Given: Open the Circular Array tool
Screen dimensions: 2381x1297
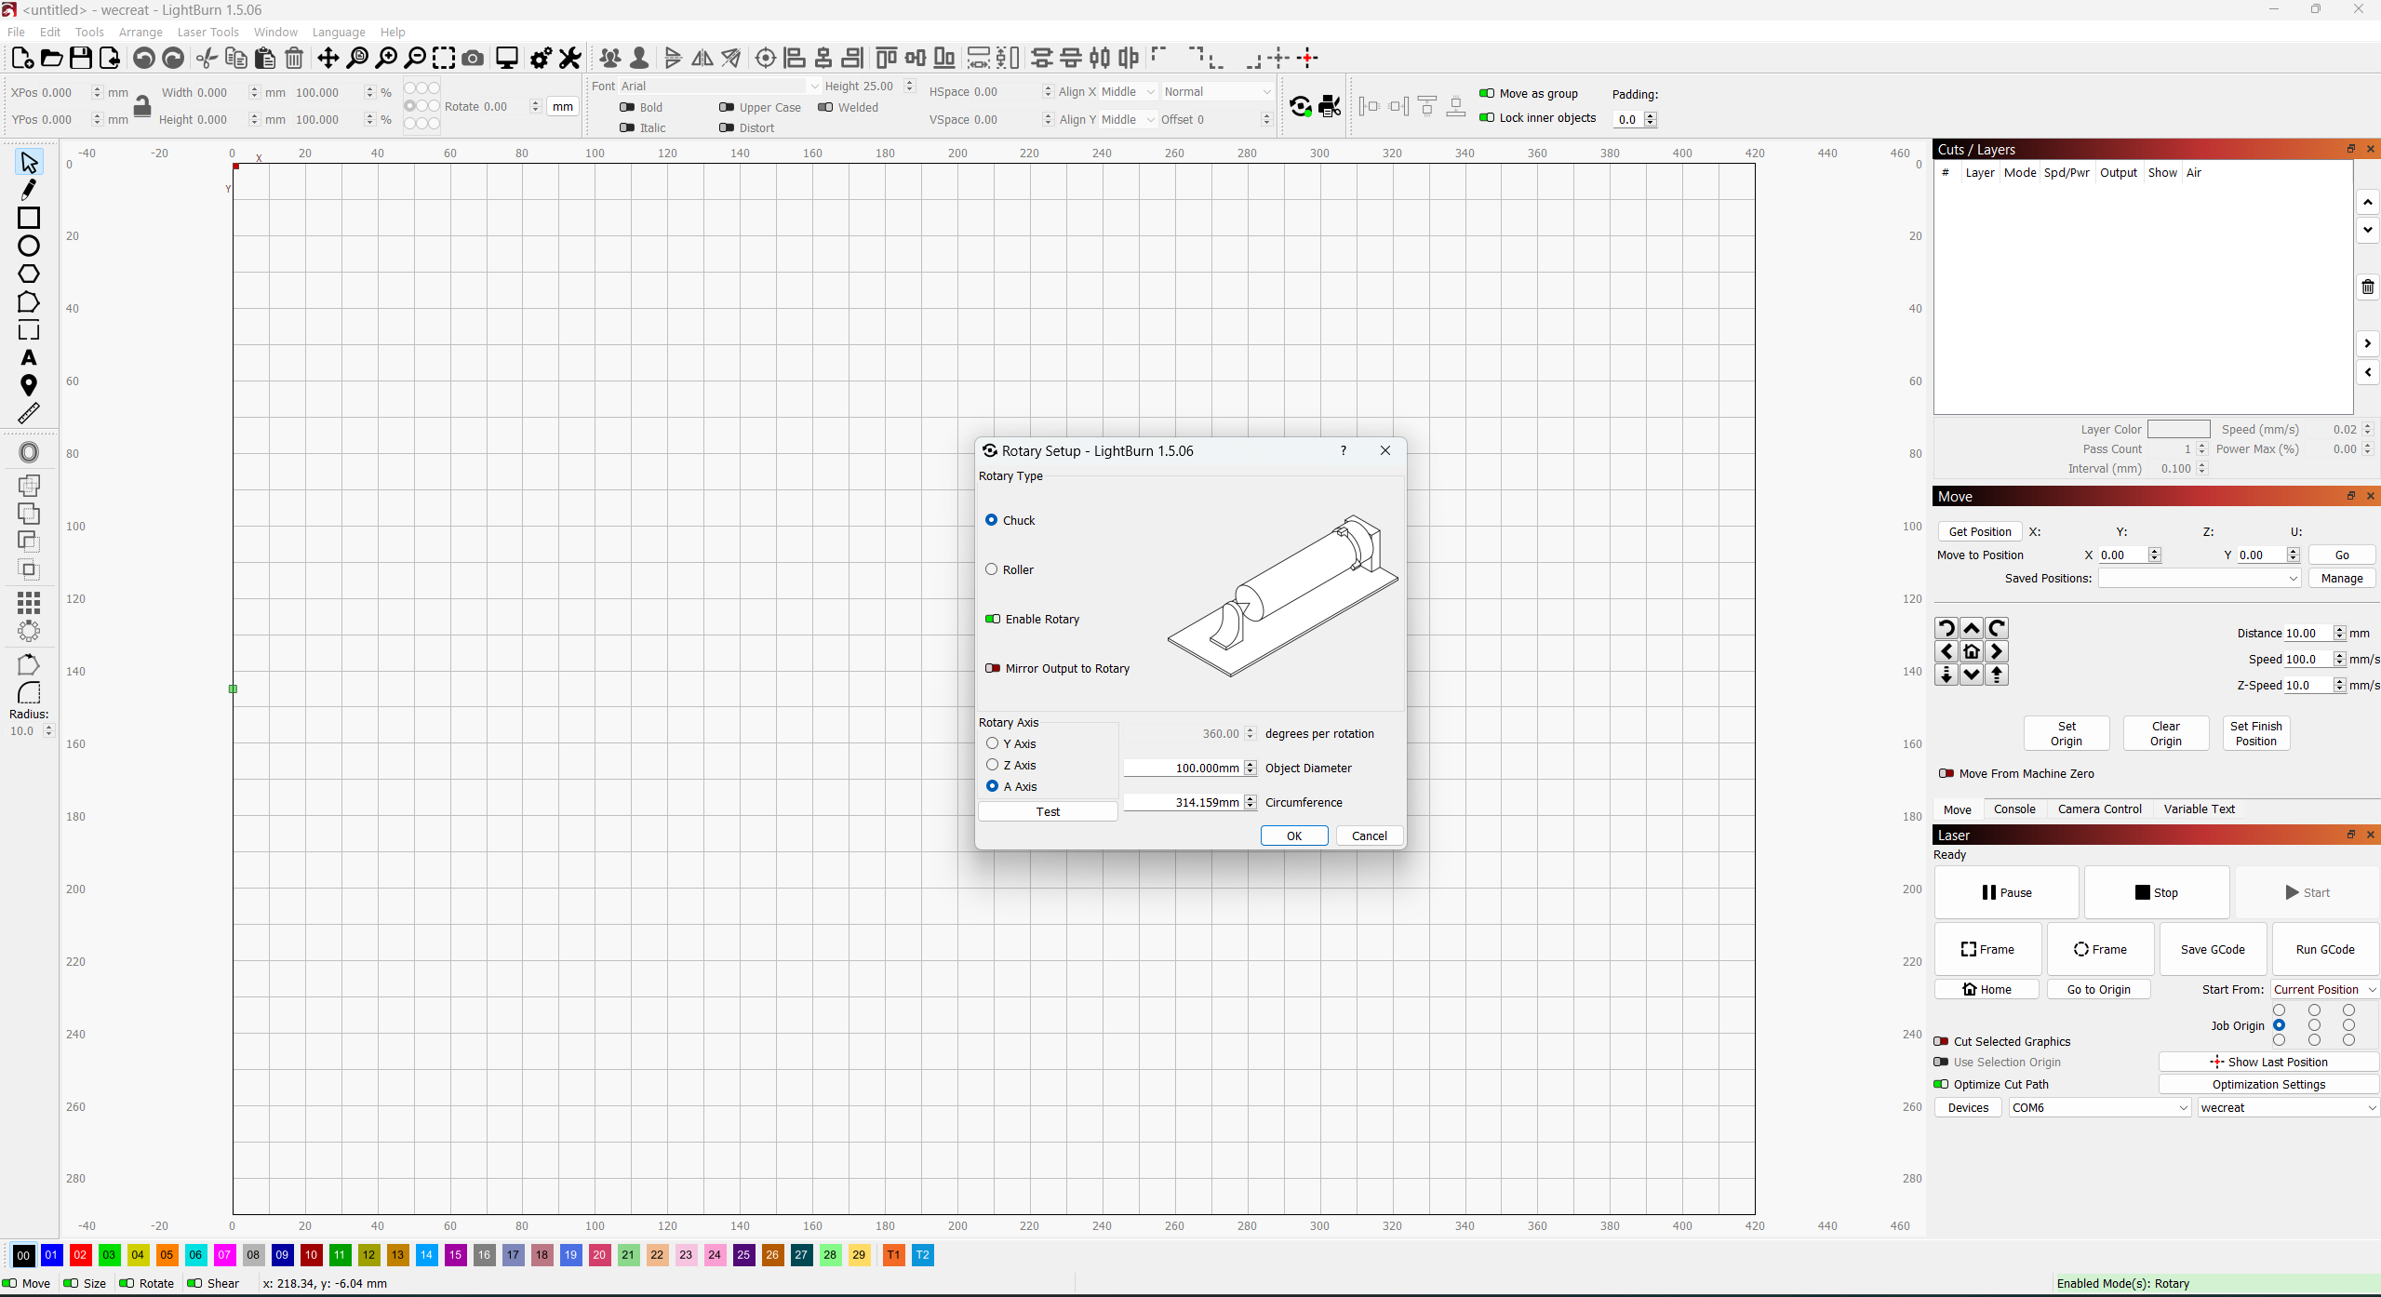Looking at the screenshot, I should tap(29, 631).
